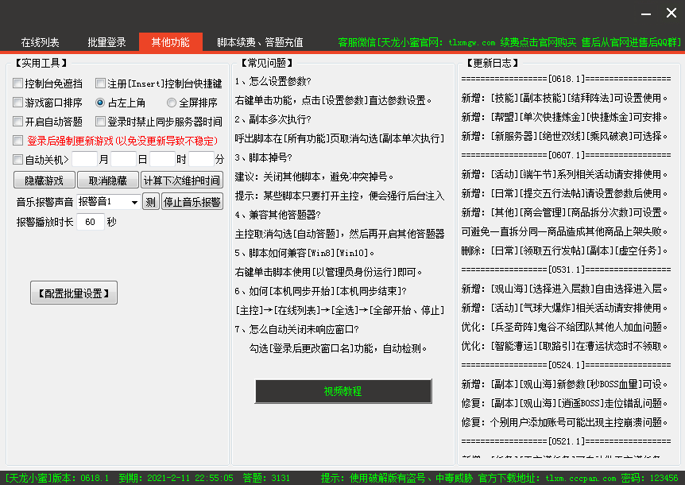Click the 【常见问题】 section heading
This screenshot has width=685, height=485.
pos(266,63)
